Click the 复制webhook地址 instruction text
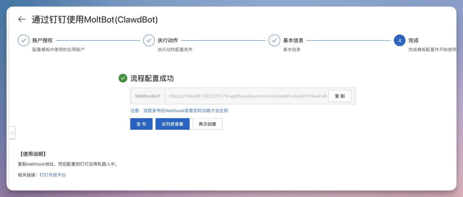The image size is (463, 197). click(x=68, y=164)
